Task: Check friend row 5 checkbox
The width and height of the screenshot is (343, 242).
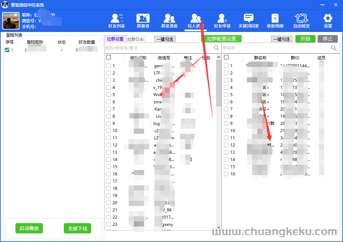Action: (108, 95)
